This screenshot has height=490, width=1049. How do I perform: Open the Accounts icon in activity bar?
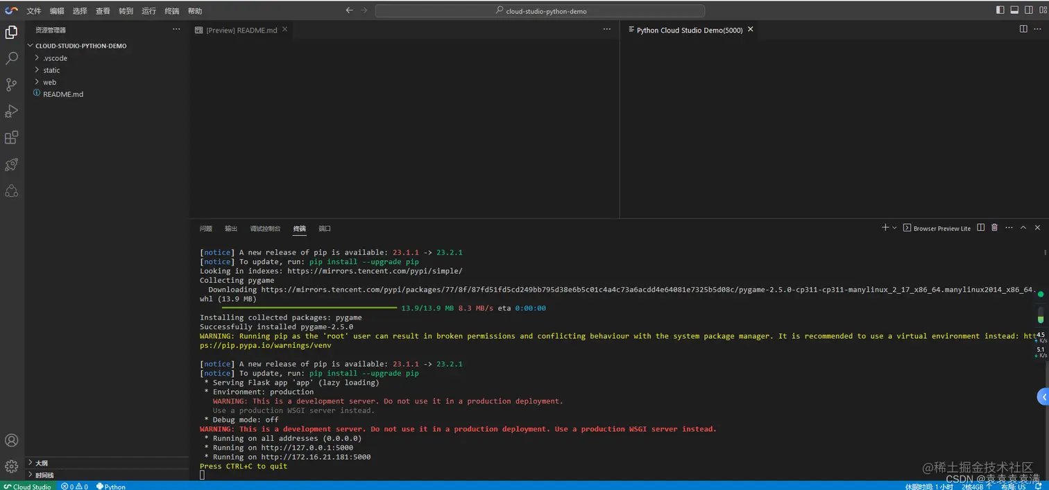[11, 440]
